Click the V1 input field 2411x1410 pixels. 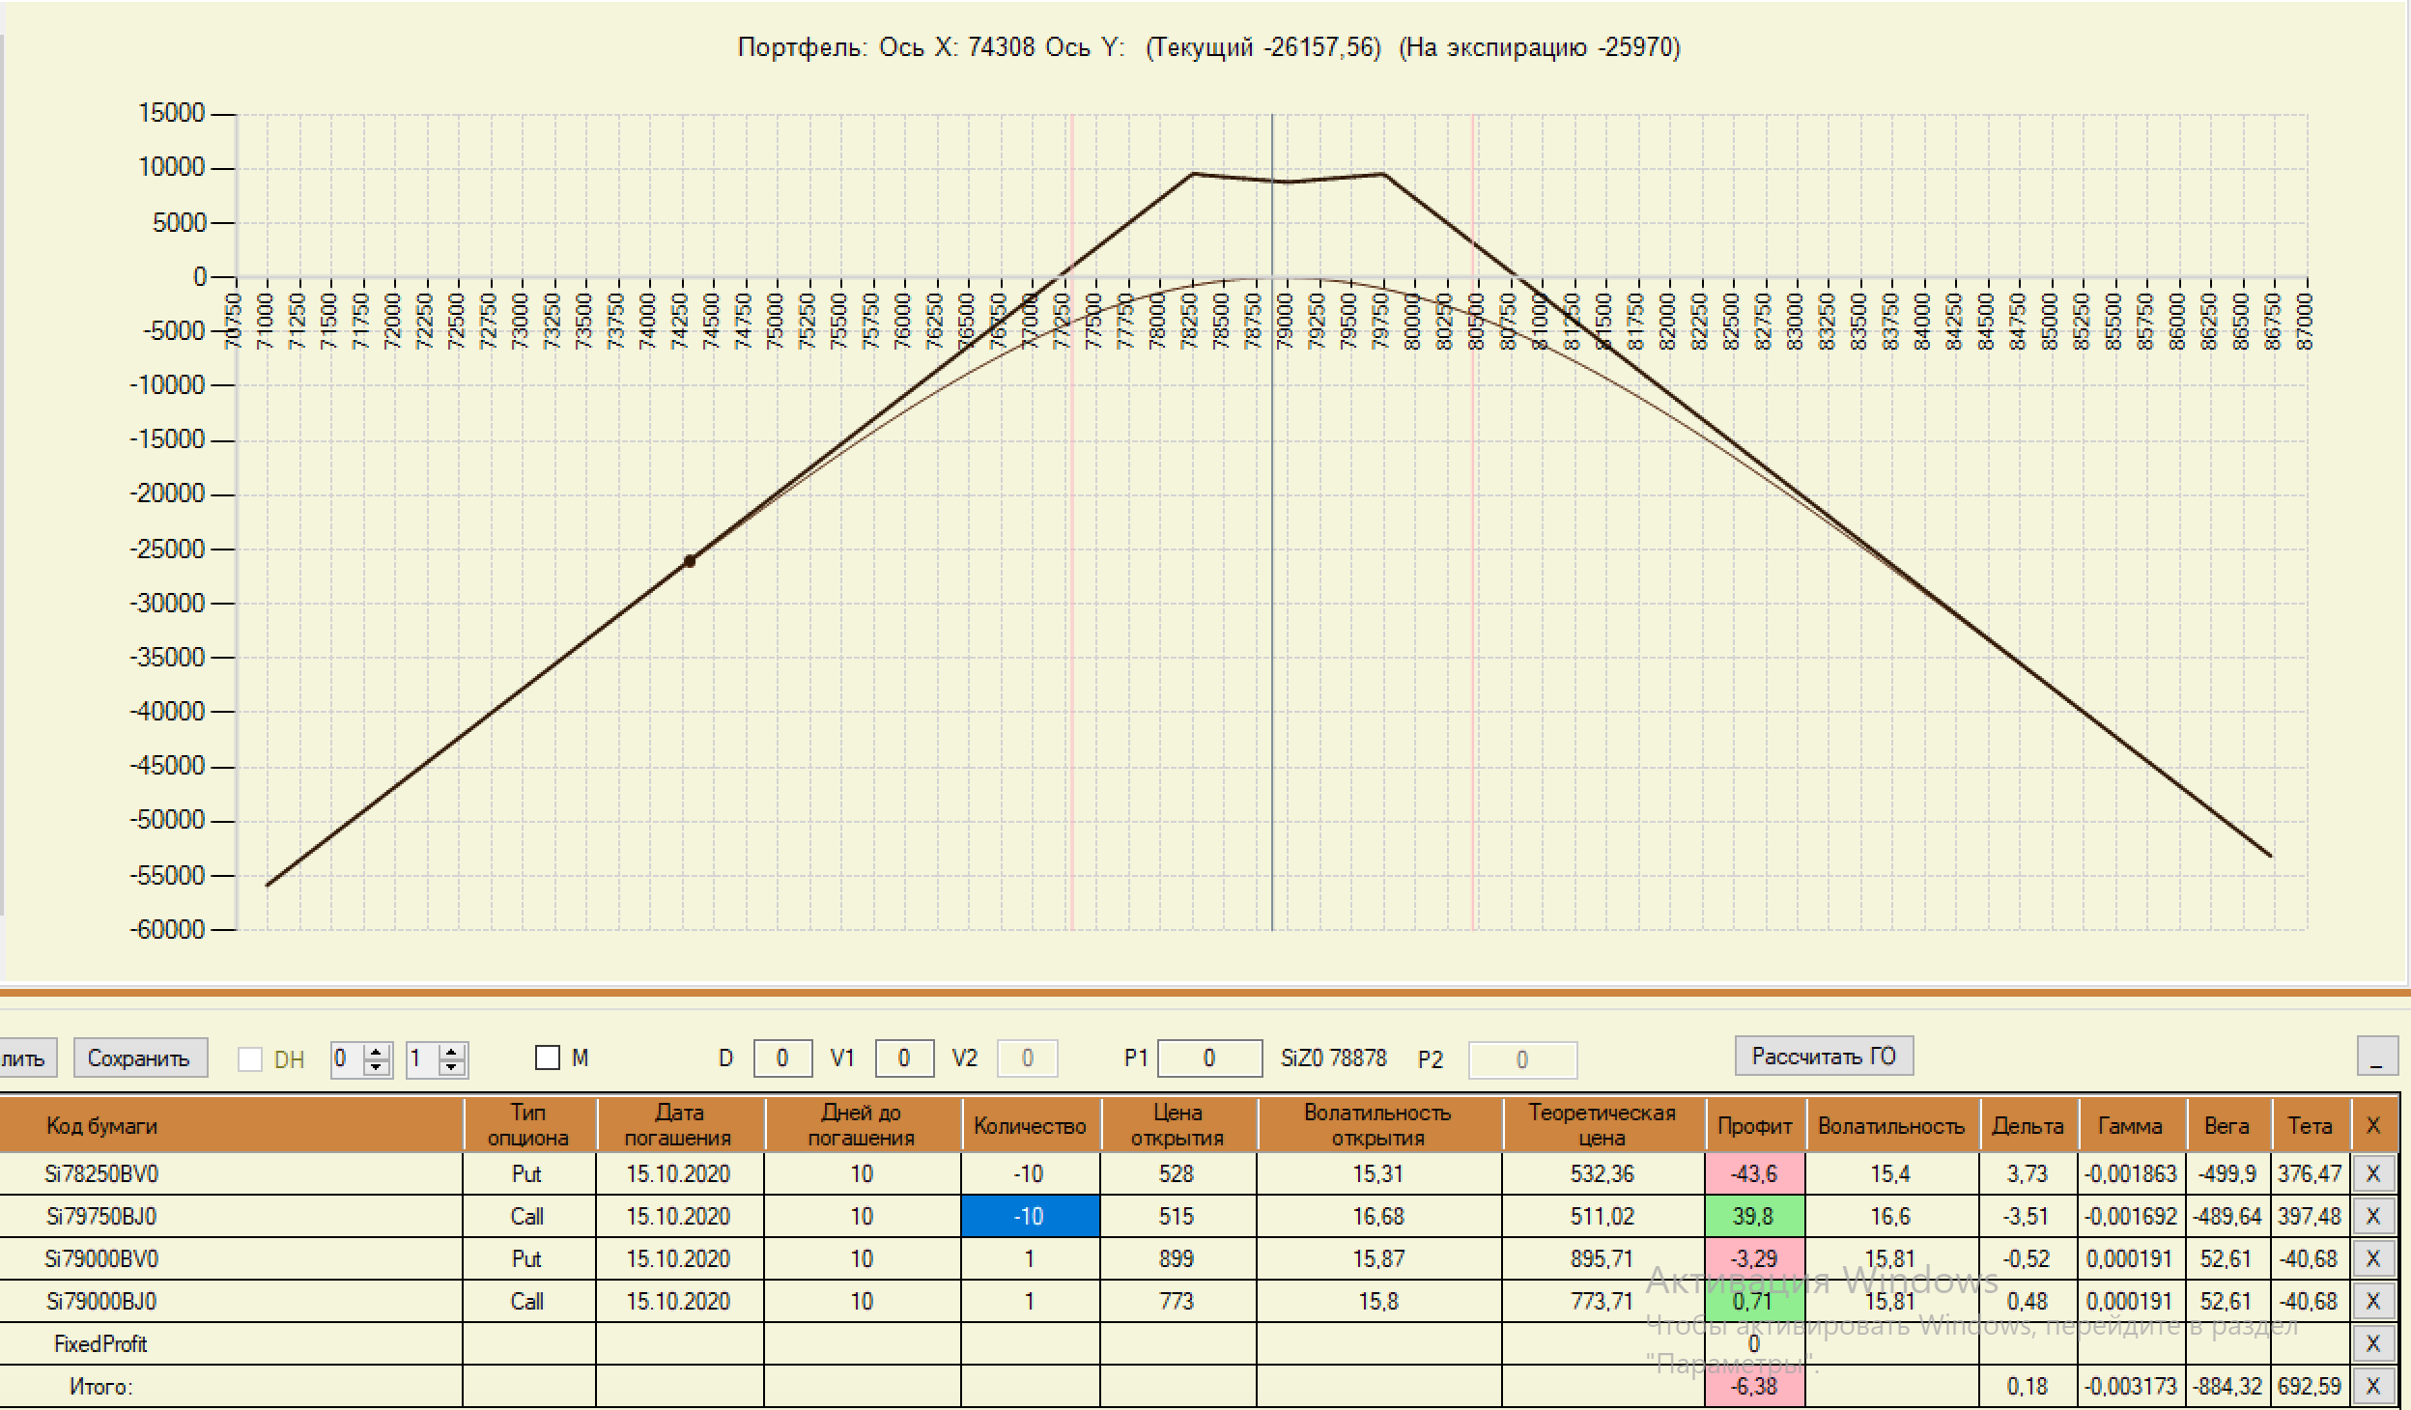pyautogui.click(x=903, y=1058)
